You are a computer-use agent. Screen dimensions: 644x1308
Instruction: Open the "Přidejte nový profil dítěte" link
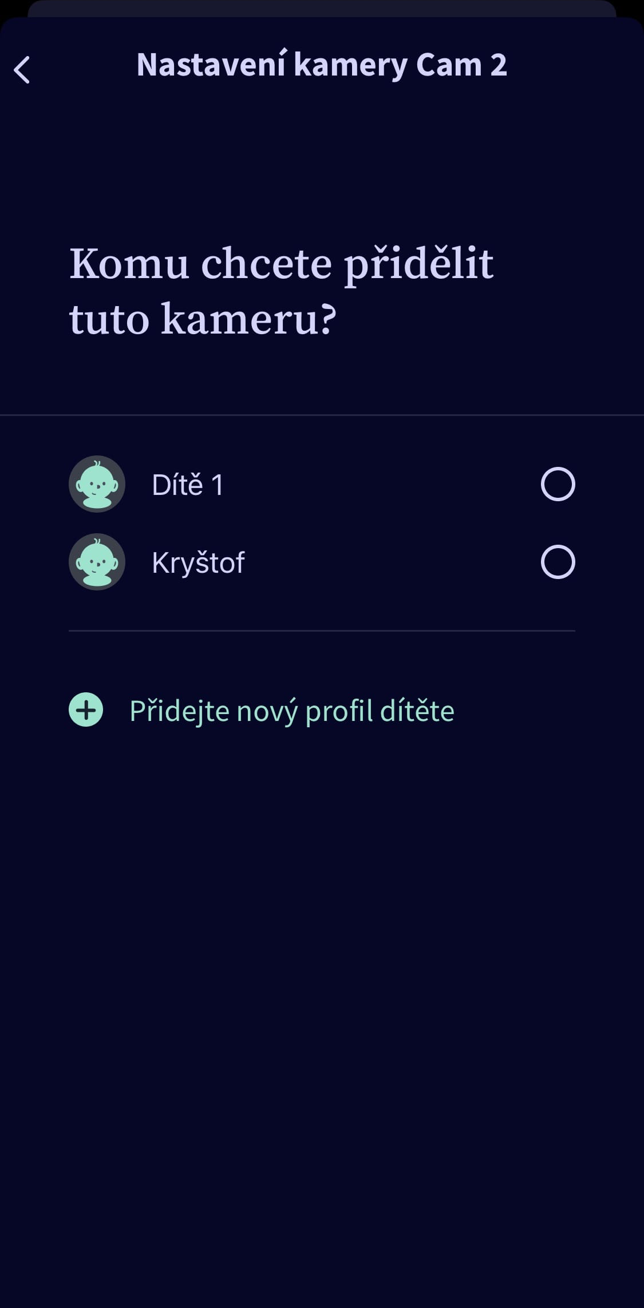pos(291,711)
